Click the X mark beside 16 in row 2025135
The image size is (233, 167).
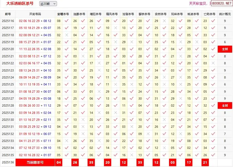coord(132,155)
